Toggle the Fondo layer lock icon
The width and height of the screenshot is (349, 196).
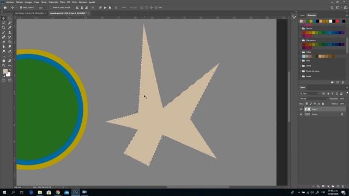[342, 114]
